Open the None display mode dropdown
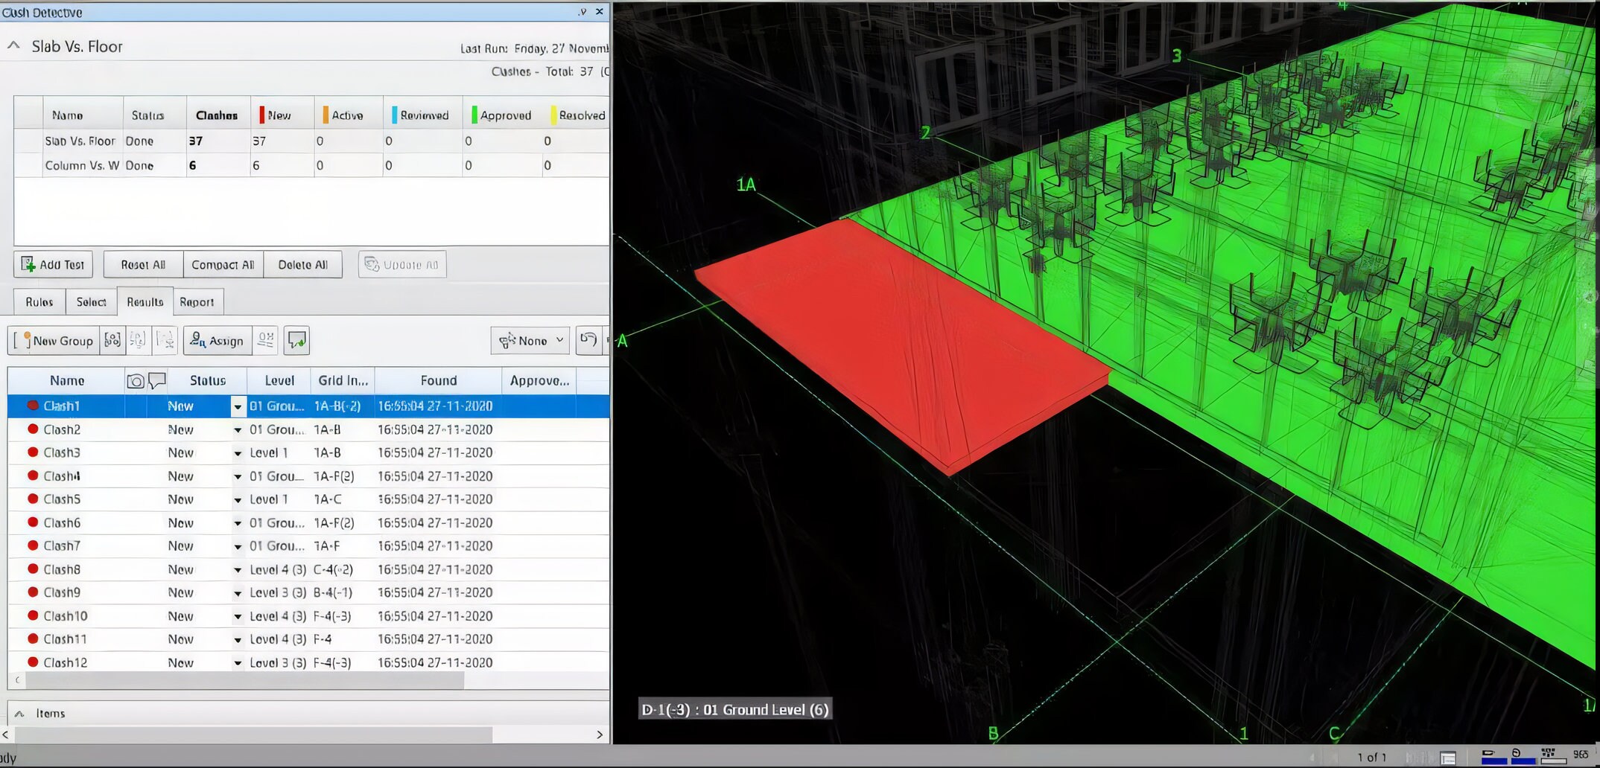The width and height of the screenshot is (1600, 768). coord(530,340)
